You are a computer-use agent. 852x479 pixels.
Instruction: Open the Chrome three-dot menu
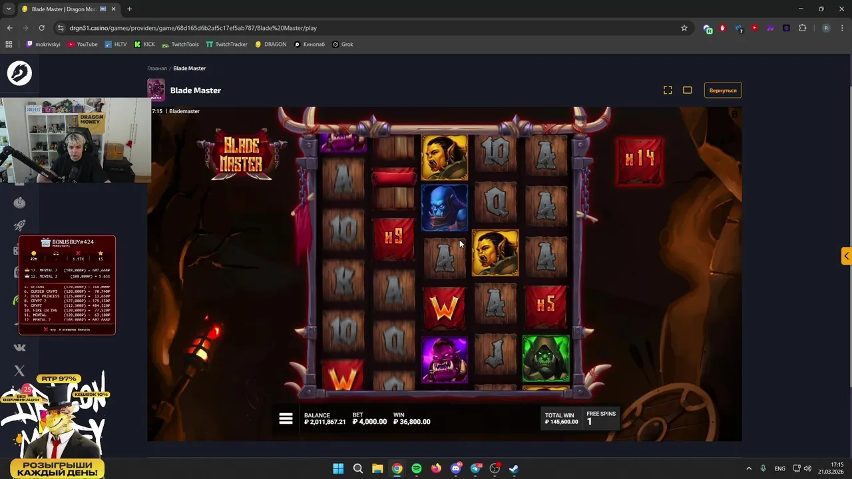coord(842,28)
